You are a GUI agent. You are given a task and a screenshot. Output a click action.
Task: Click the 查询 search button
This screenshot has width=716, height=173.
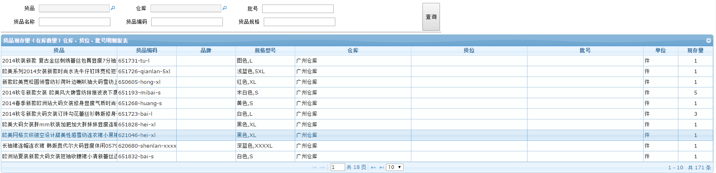(x=431, y=17)
